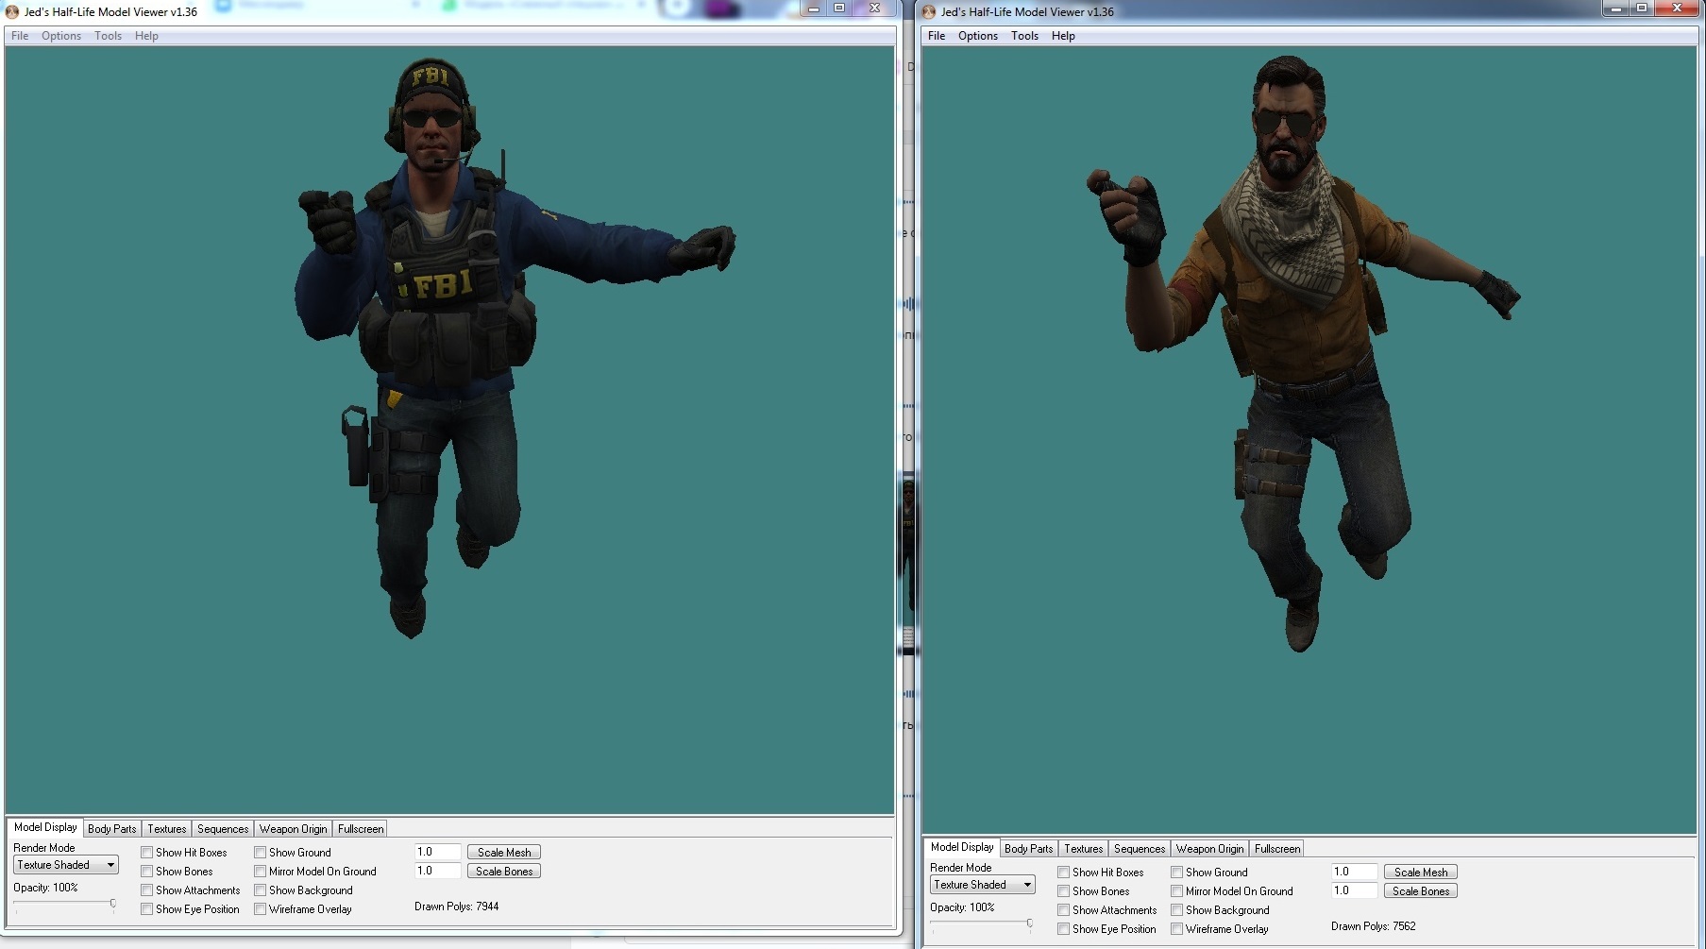Viewport: 1706px width, 949px height.
Task: Open Options menu in right viewer window
Action: tap(978, 36)
